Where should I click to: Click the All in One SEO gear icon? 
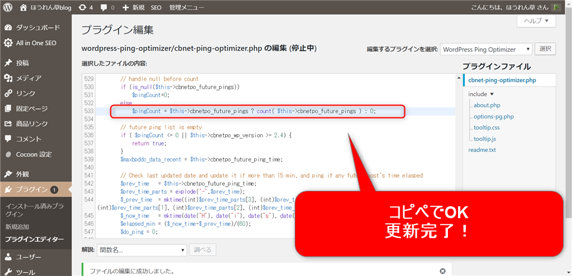(x=8, y=43)
